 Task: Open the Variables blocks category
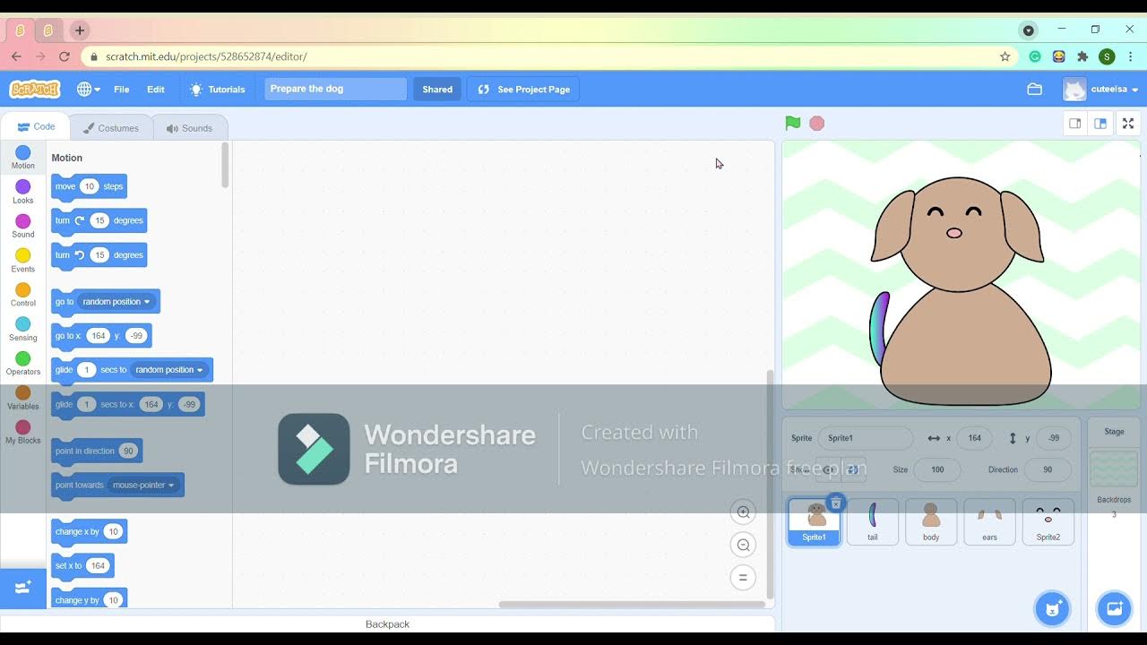click(23, 398)
